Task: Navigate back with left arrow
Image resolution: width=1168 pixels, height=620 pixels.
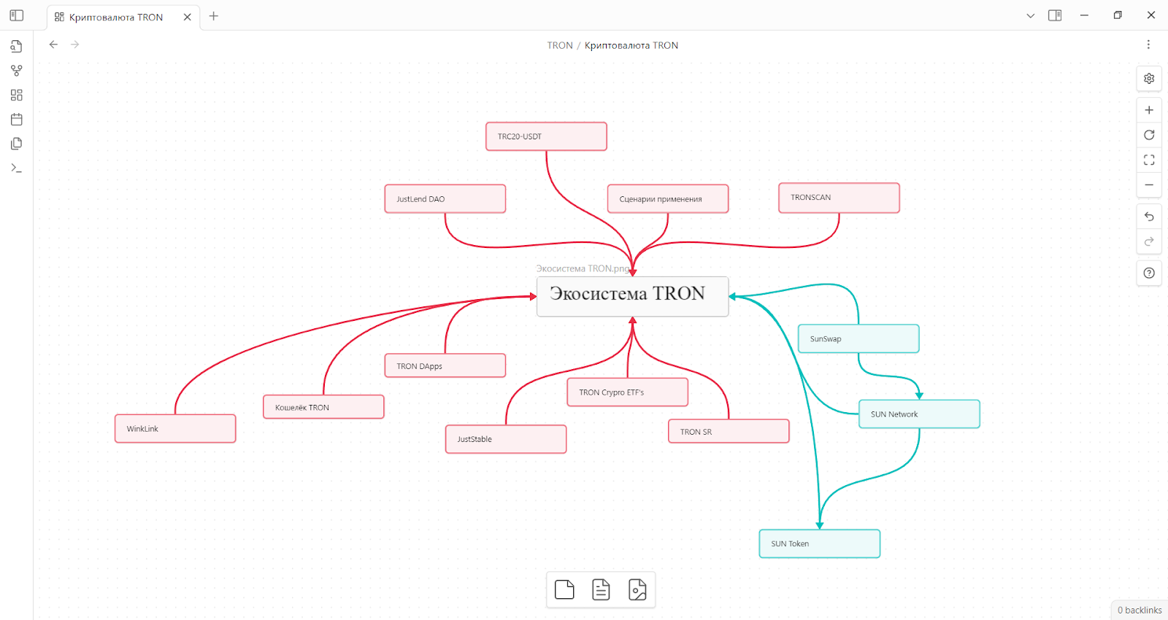Action: point(53,44)
